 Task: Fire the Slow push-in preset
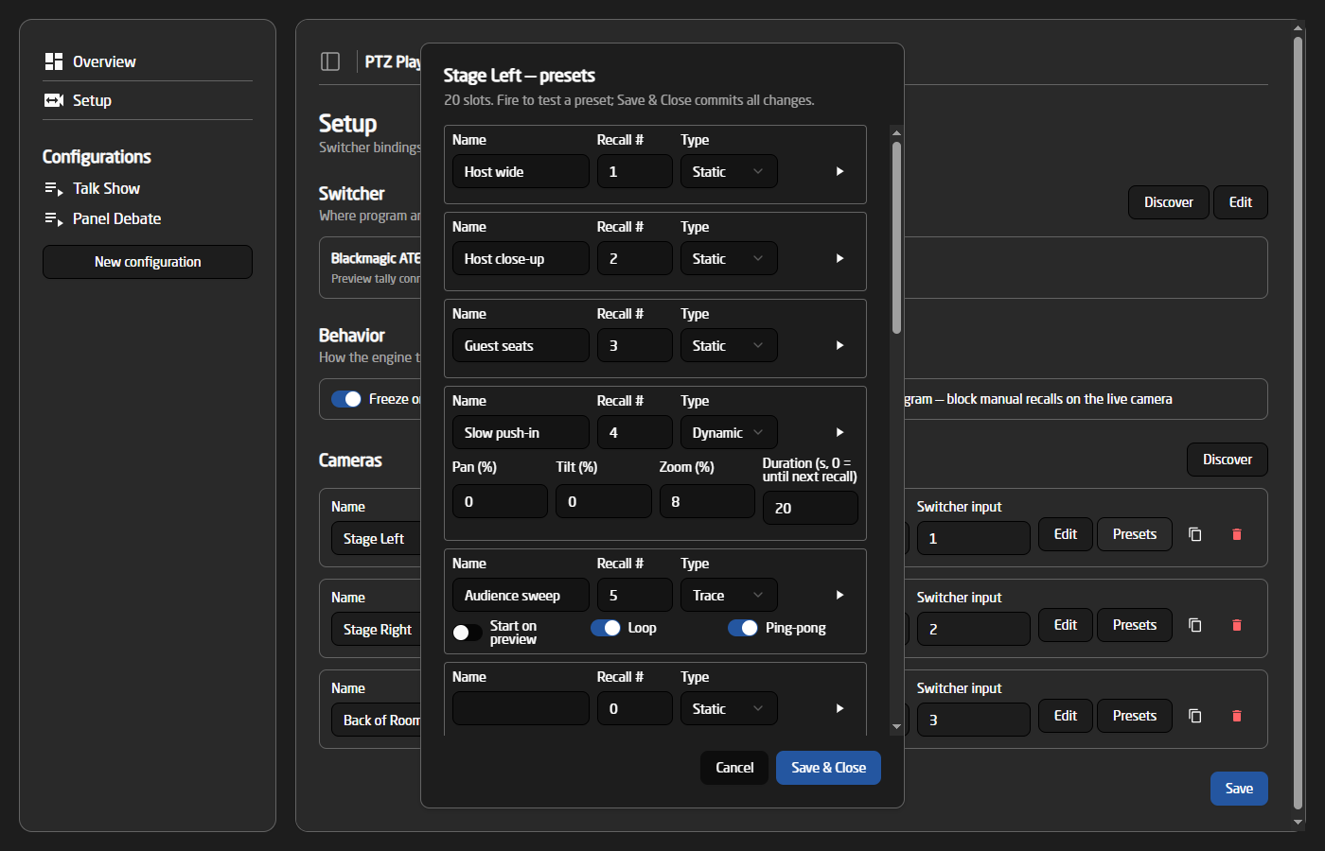coord(839,432)
